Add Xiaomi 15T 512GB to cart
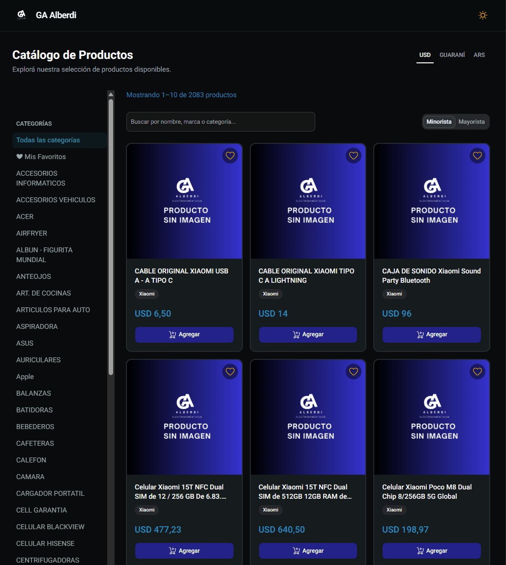Viewport: 506px width, 565px height. click(308, 551)
